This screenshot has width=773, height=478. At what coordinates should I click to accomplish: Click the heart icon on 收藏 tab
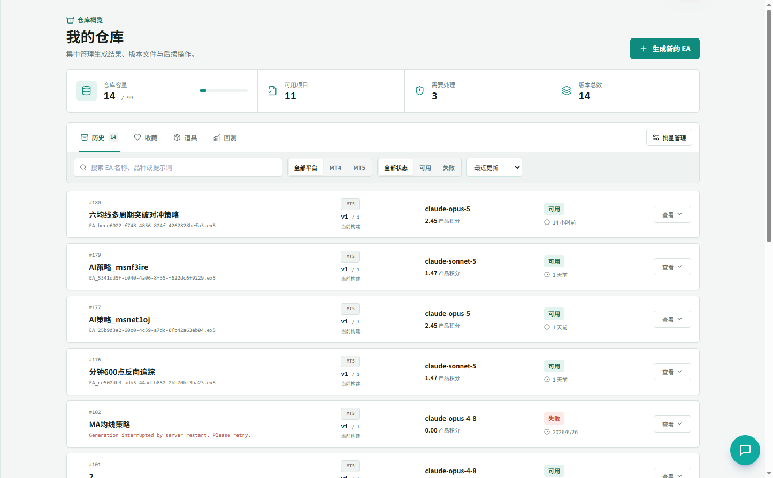click(137, 137)
